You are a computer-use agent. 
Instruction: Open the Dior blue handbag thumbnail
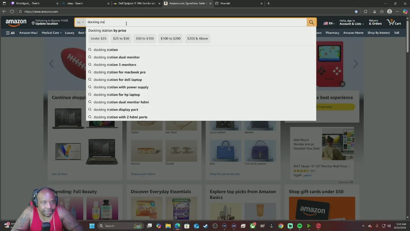(x=225, y=150)
